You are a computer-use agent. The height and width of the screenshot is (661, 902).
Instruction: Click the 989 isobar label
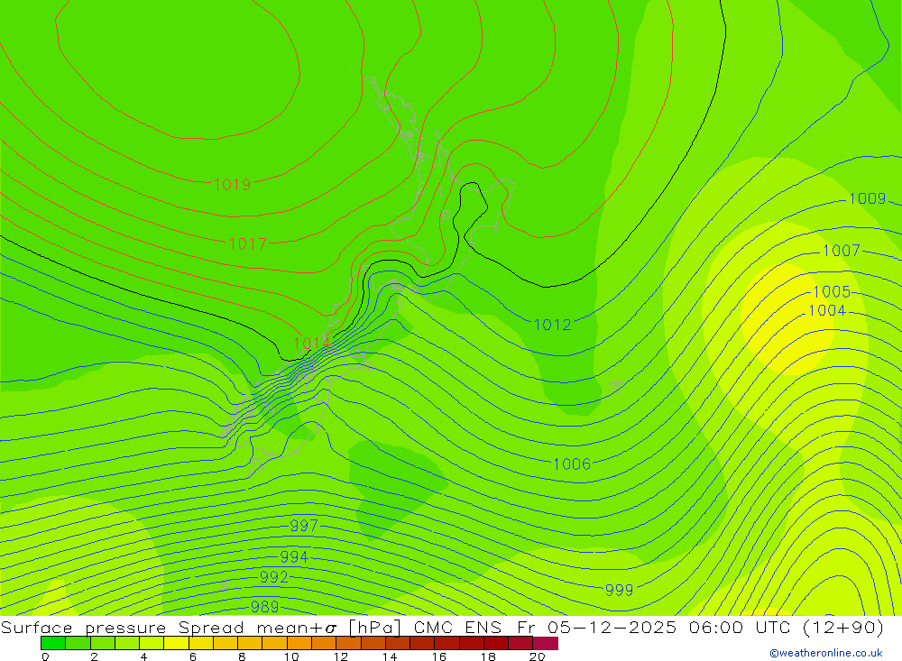264,606
